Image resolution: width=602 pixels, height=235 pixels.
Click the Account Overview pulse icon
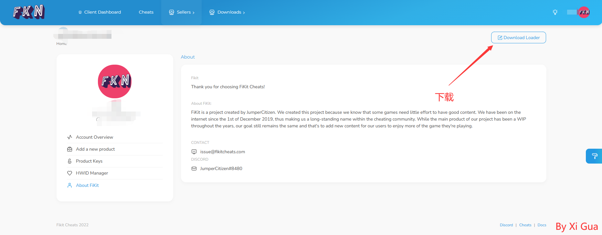click(69, 137)
